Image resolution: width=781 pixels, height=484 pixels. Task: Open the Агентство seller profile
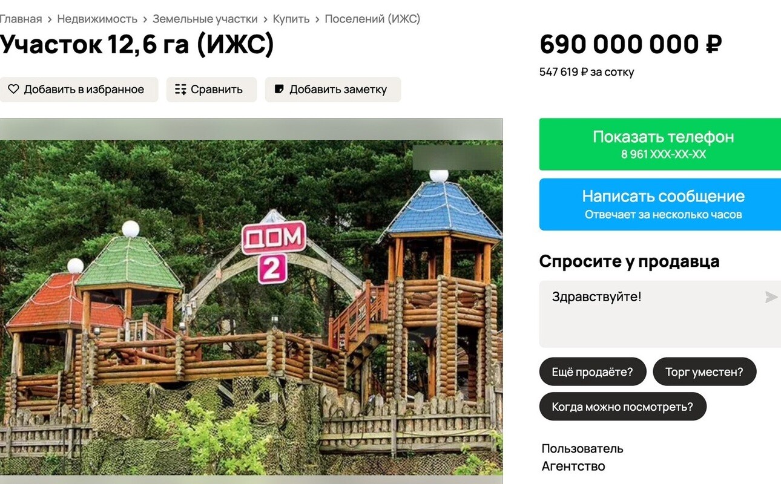[x=573, y=466]
